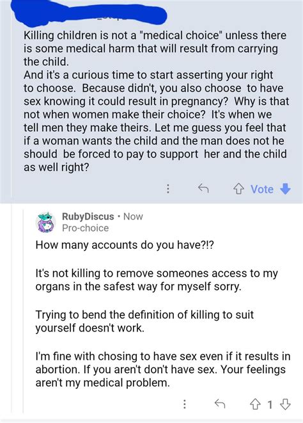Select the Pro-choice badge
Image resolution: width=303 pixels, height=423 pixels.
(86, 228)
